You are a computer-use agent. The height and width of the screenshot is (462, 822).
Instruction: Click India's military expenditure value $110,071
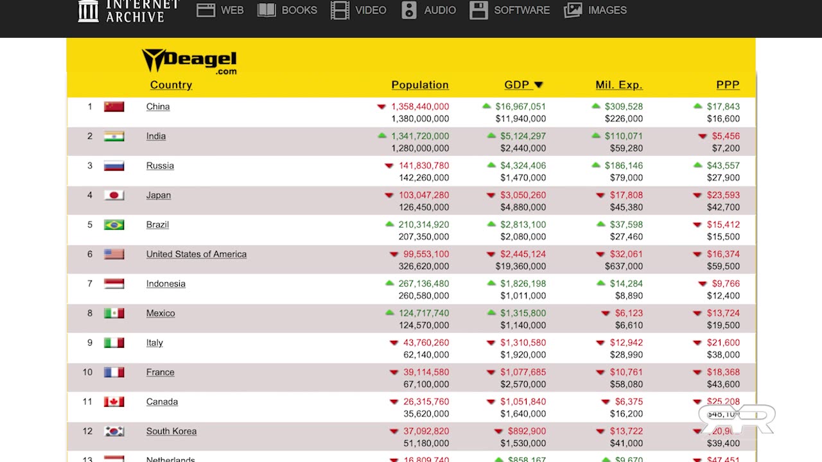tap(624, 136)
